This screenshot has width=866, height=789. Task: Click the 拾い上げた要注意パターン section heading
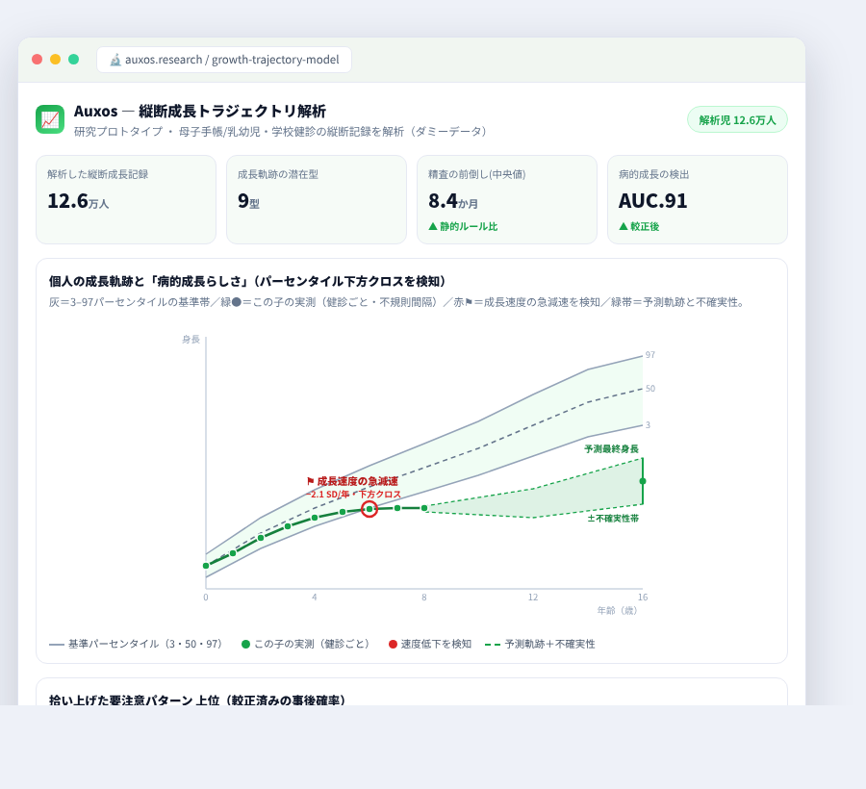[197, 700]
